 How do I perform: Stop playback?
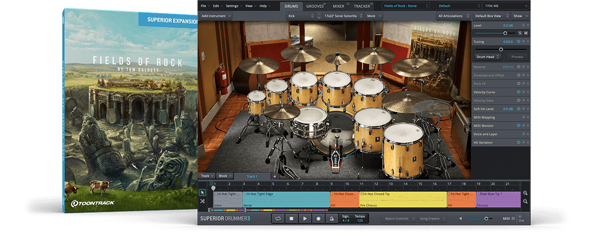(x=292, y=218)
